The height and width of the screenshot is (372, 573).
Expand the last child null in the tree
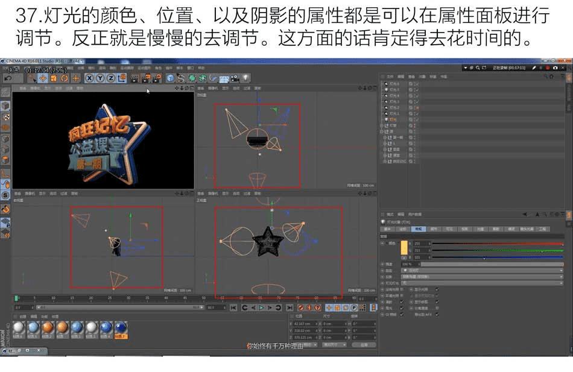click(x=385, y=161)
